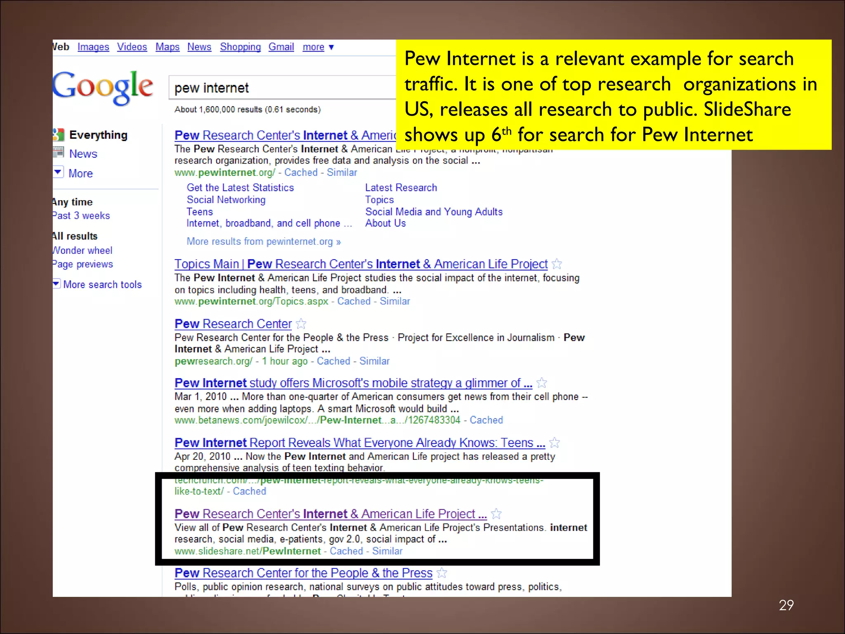Screen dimensions: 845x634
Task: Star the SlideShare American Life Project result
Action: pyautogui.click(x=496, y=514)
